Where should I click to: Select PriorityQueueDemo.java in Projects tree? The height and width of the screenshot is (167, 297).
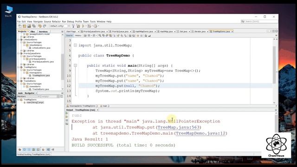pos(43,62)
